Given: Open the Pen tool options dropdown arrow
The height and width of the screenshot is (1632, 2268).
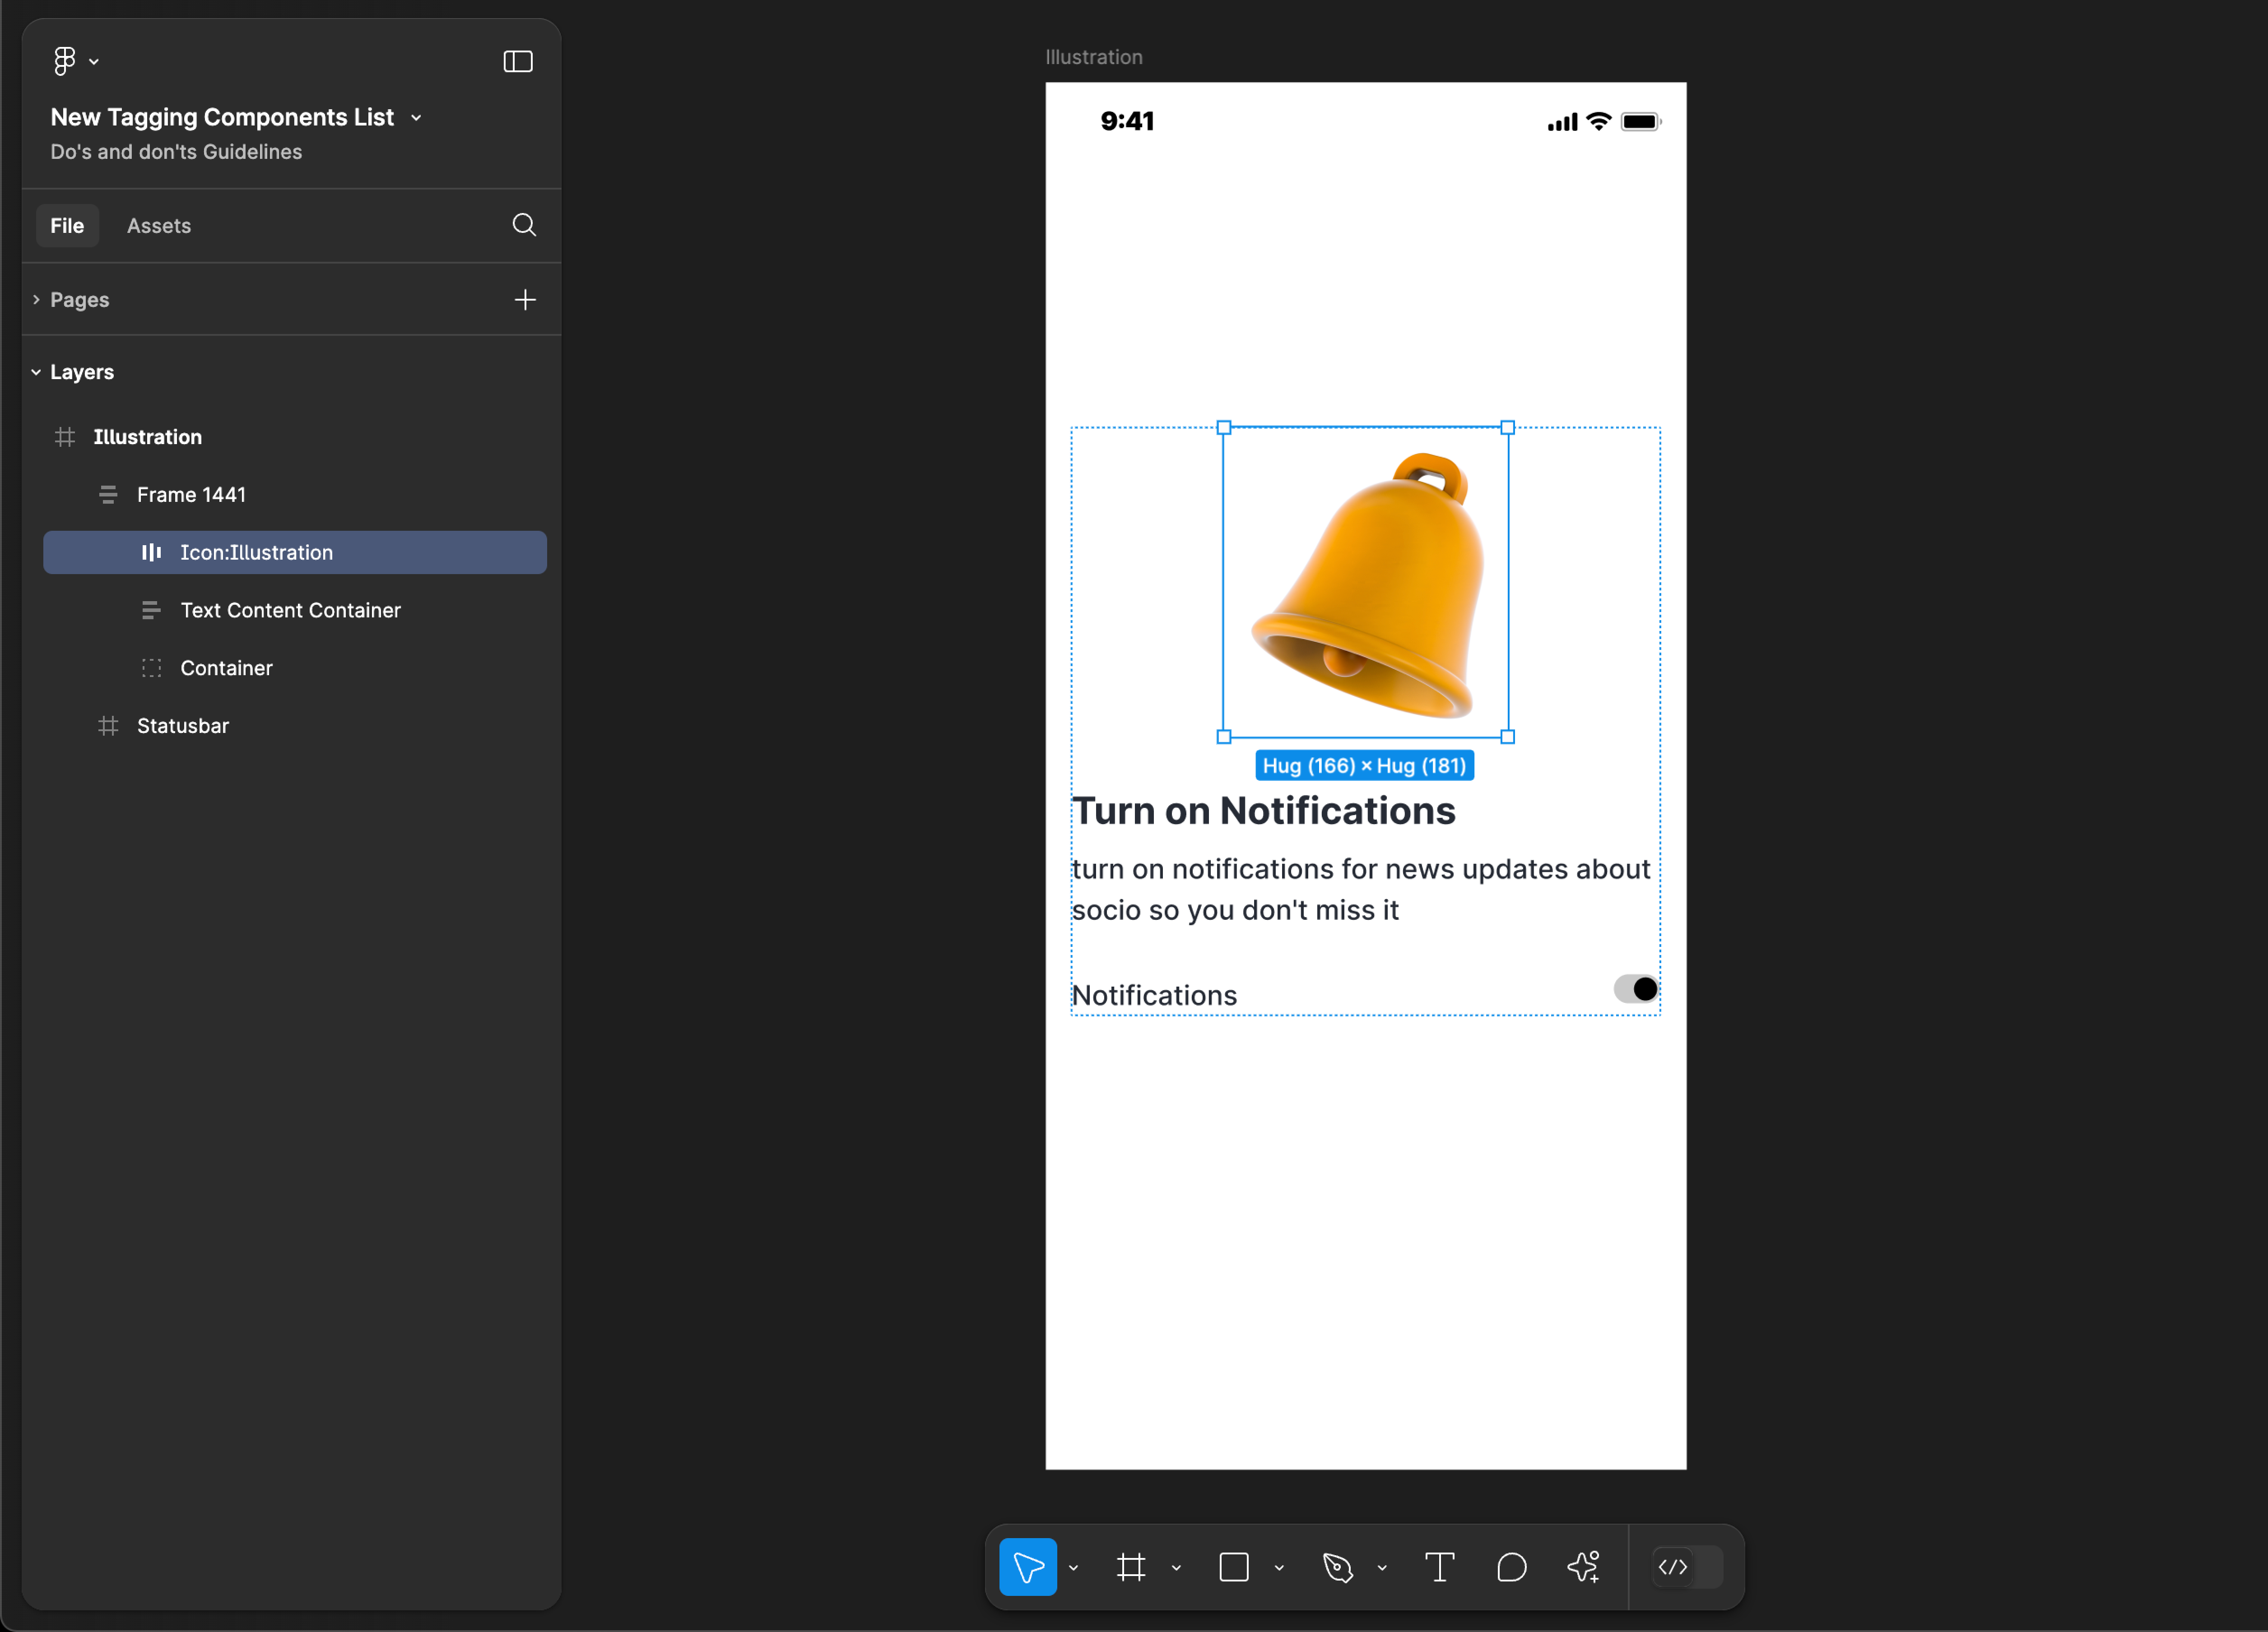Looking at the screenshot, I should click(x=1382, y=1568).
